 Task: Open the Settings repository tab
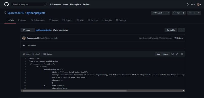pyautogui.click(x=121, y=20)
